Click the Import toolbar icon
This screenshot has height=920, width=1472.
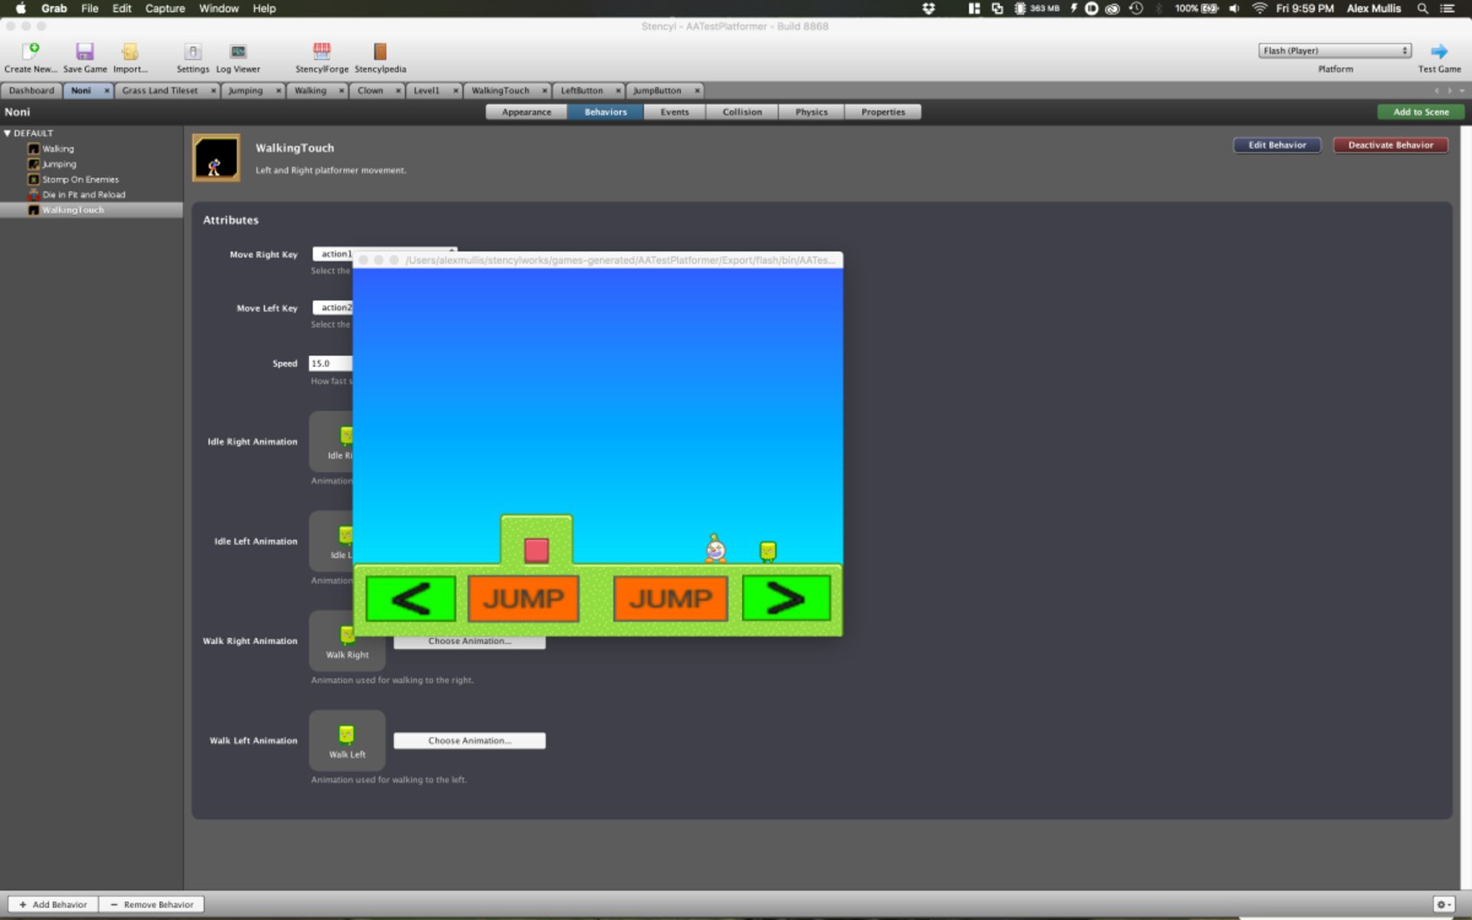pyautogui.click(x=130, y=51)
